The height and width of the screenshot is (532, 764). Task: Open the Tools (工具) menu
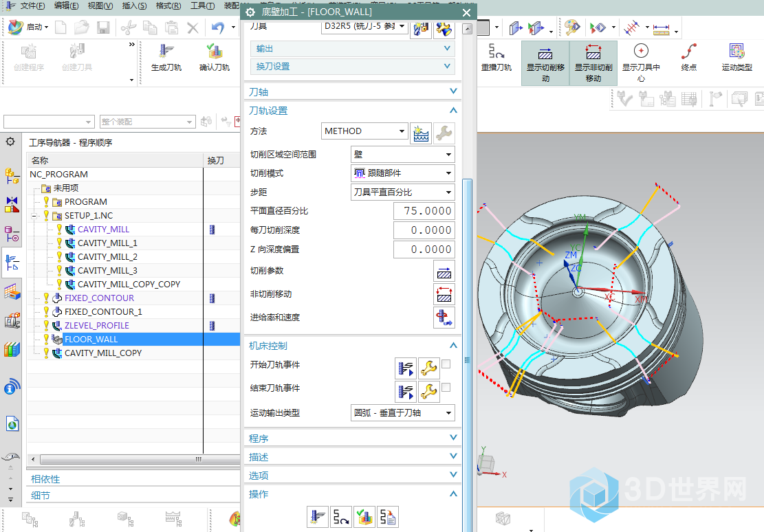click(202, 5)
